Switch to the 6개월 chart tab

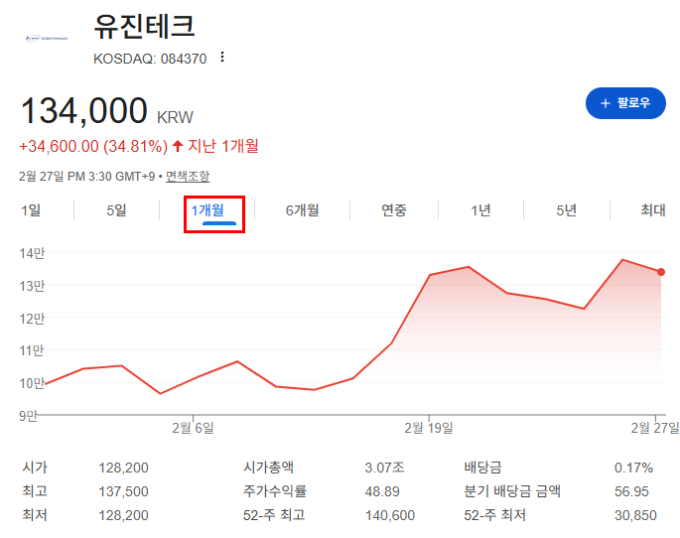point(302,210)
